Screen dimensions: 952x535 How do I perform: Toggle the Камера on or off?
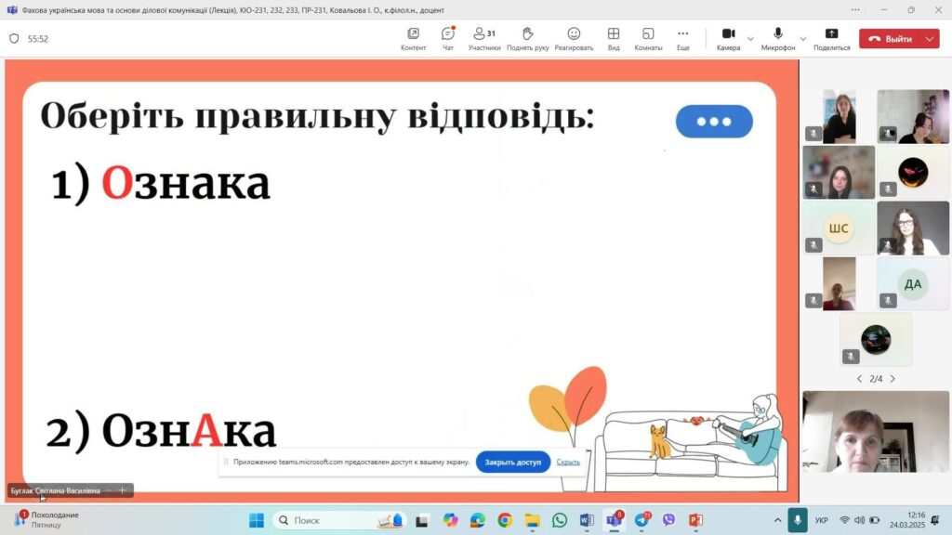pyautogui.click(x=728, y=38)
